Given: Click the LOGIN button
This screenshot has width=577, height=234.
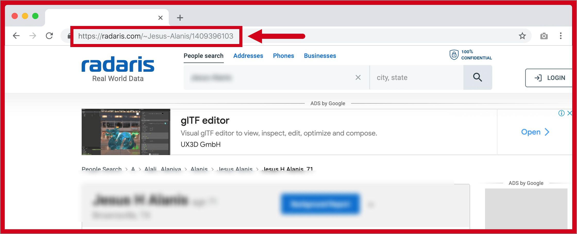Looking at the screenshot, I should [549, 78].
